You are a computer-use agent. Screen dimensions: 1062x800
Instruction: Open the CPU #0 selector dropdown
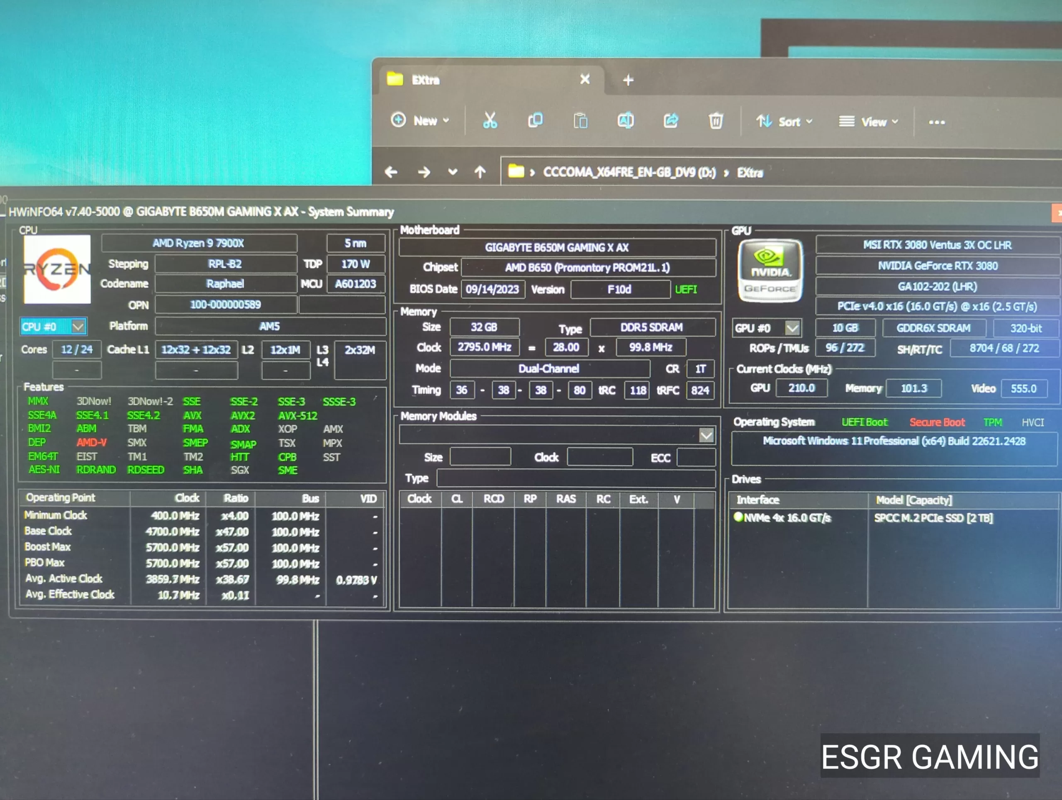[x=78, y=327]
